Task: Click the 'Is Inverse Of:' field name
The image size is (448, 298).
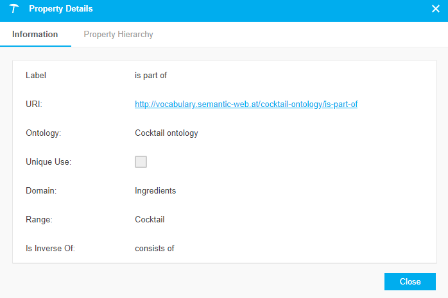Action: coord(50,248)
